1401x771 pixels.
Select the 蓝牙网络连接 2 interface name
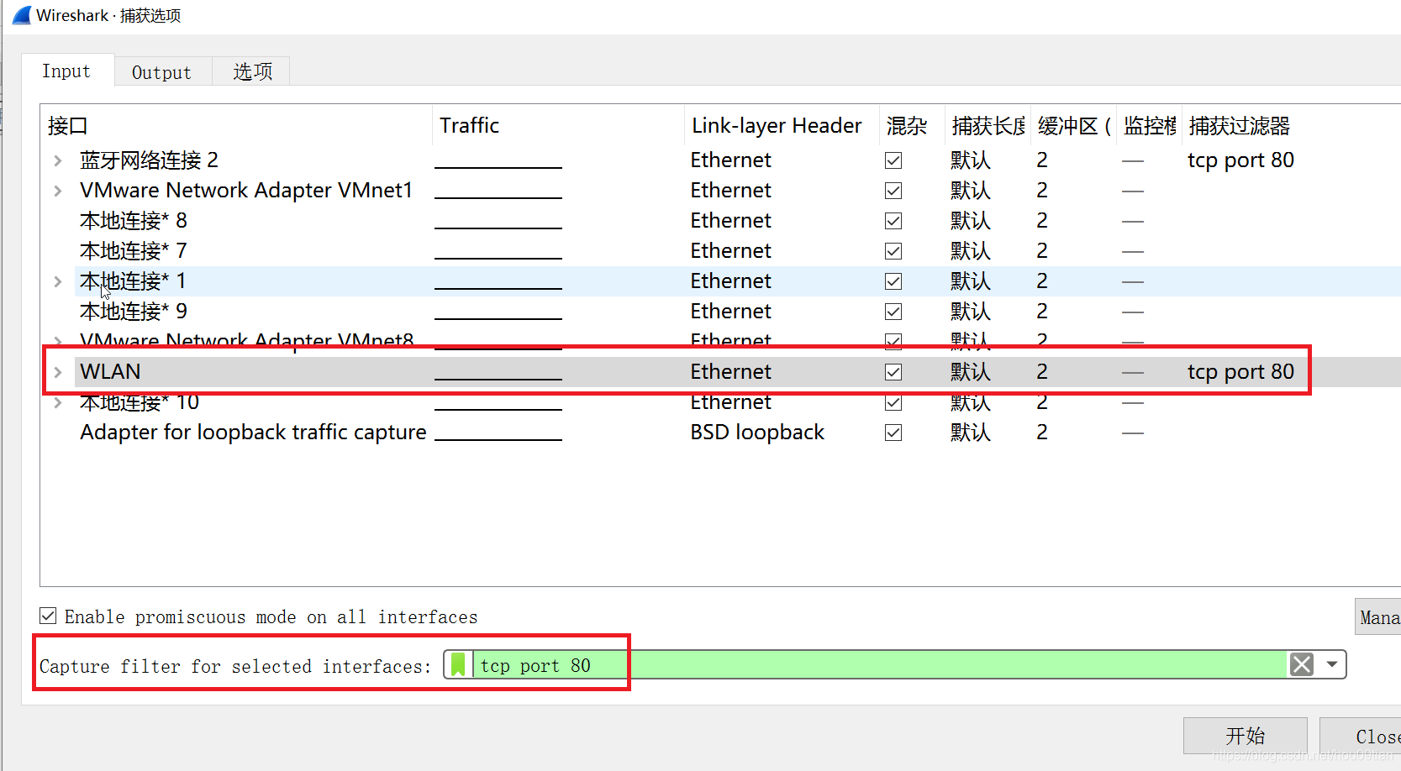point(149,160)
